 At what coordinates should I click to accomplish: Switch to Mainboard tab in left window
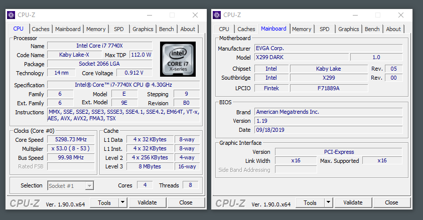tap(68, 29)
